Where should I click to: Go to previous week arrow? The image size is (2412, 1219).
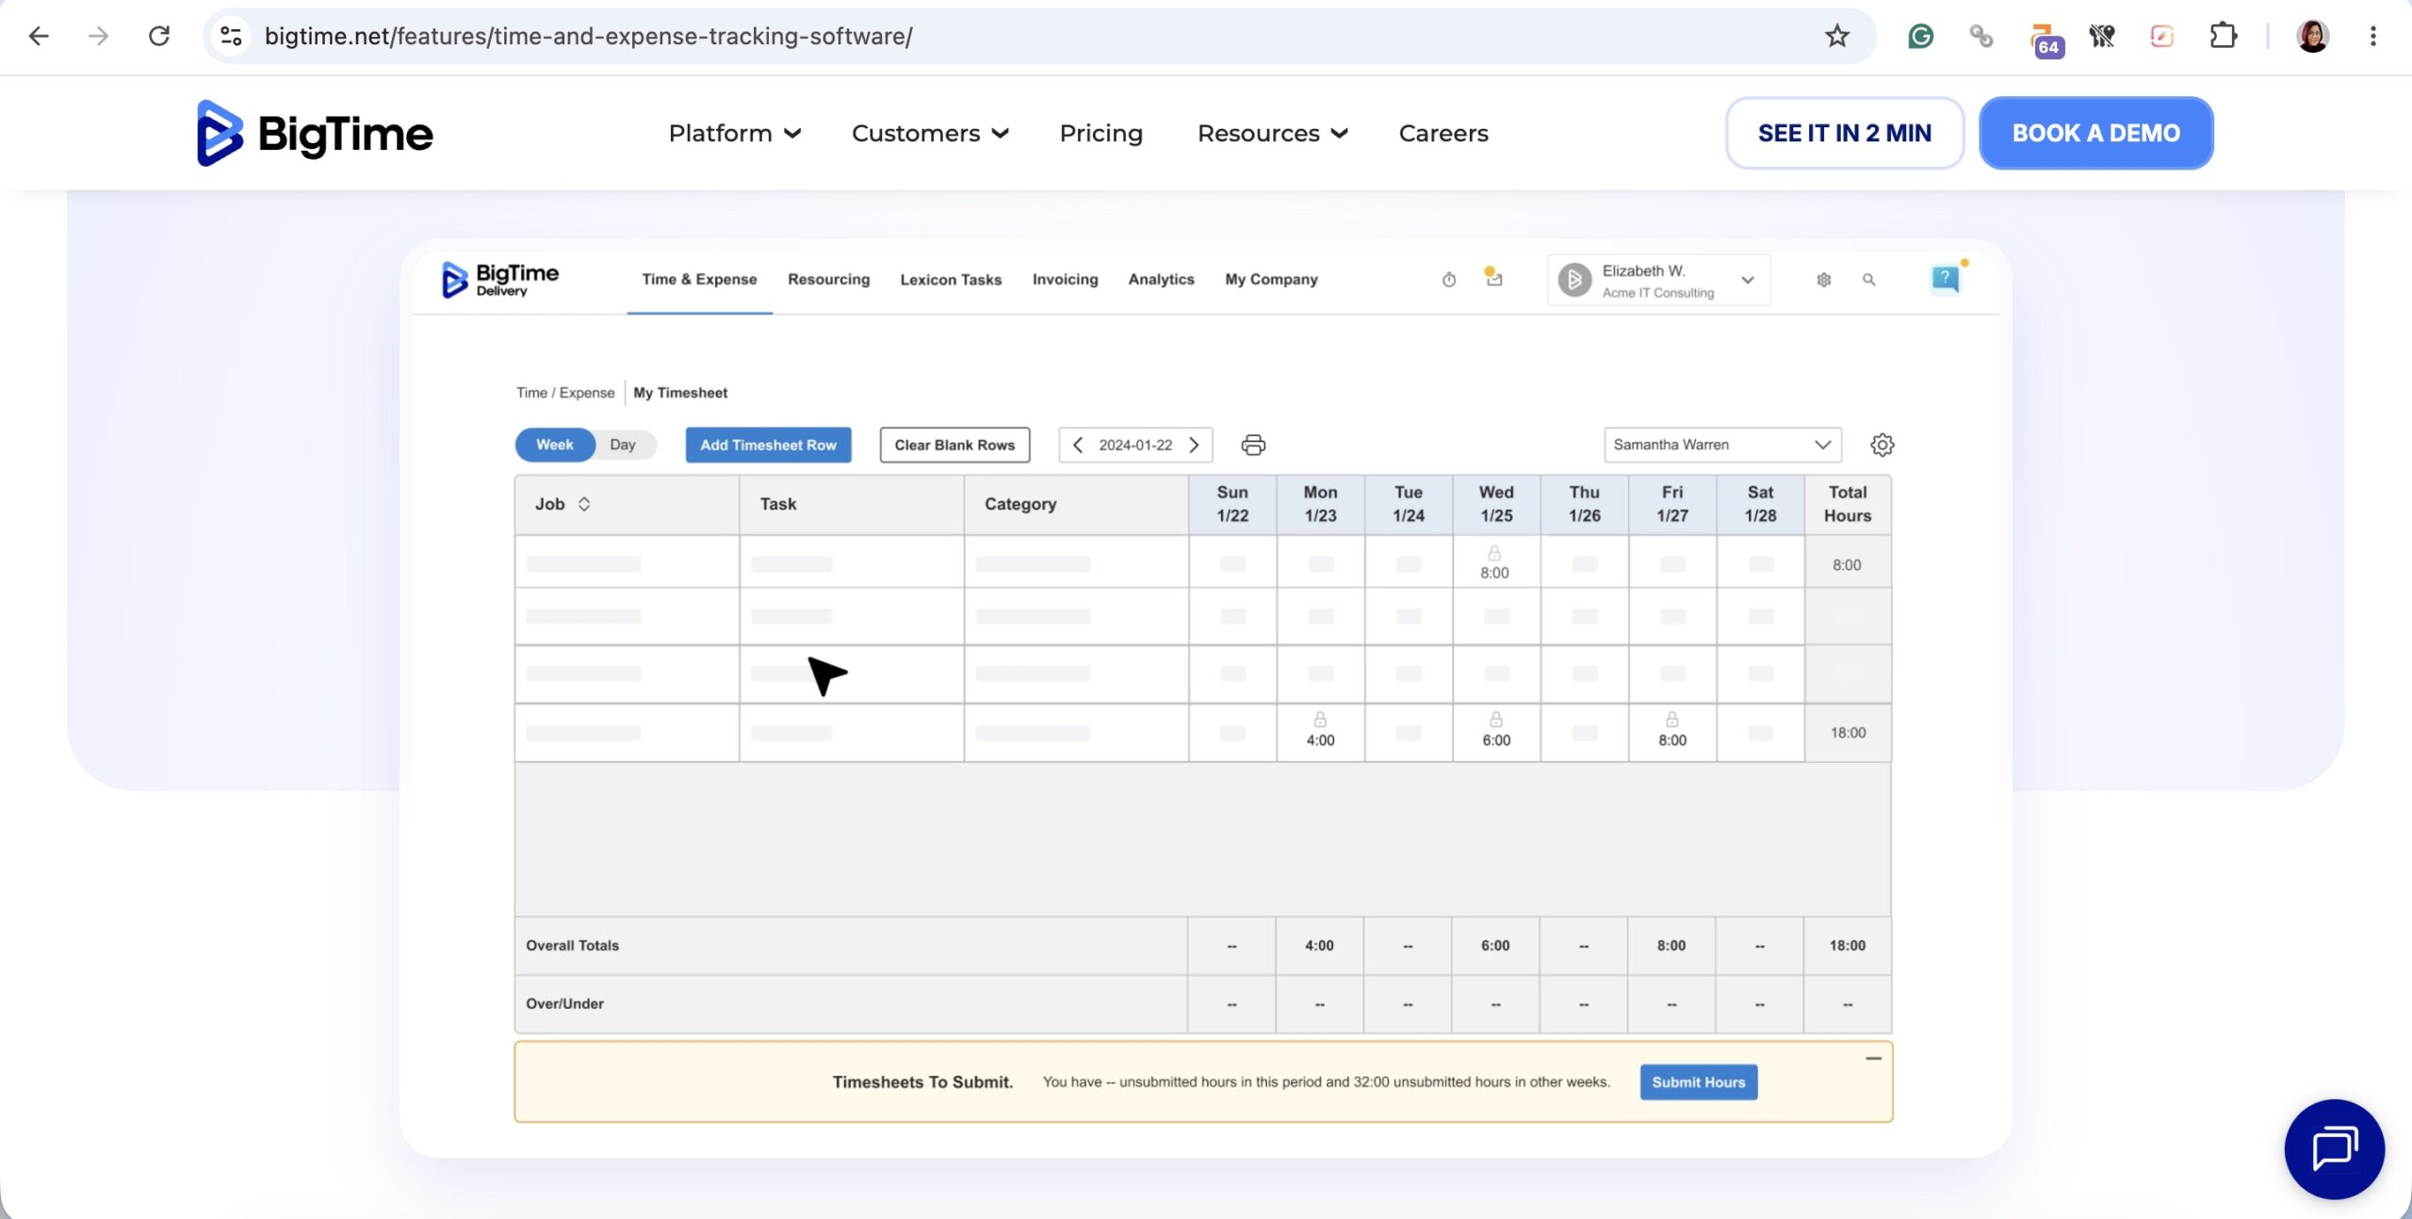(x=1078, y=445)
